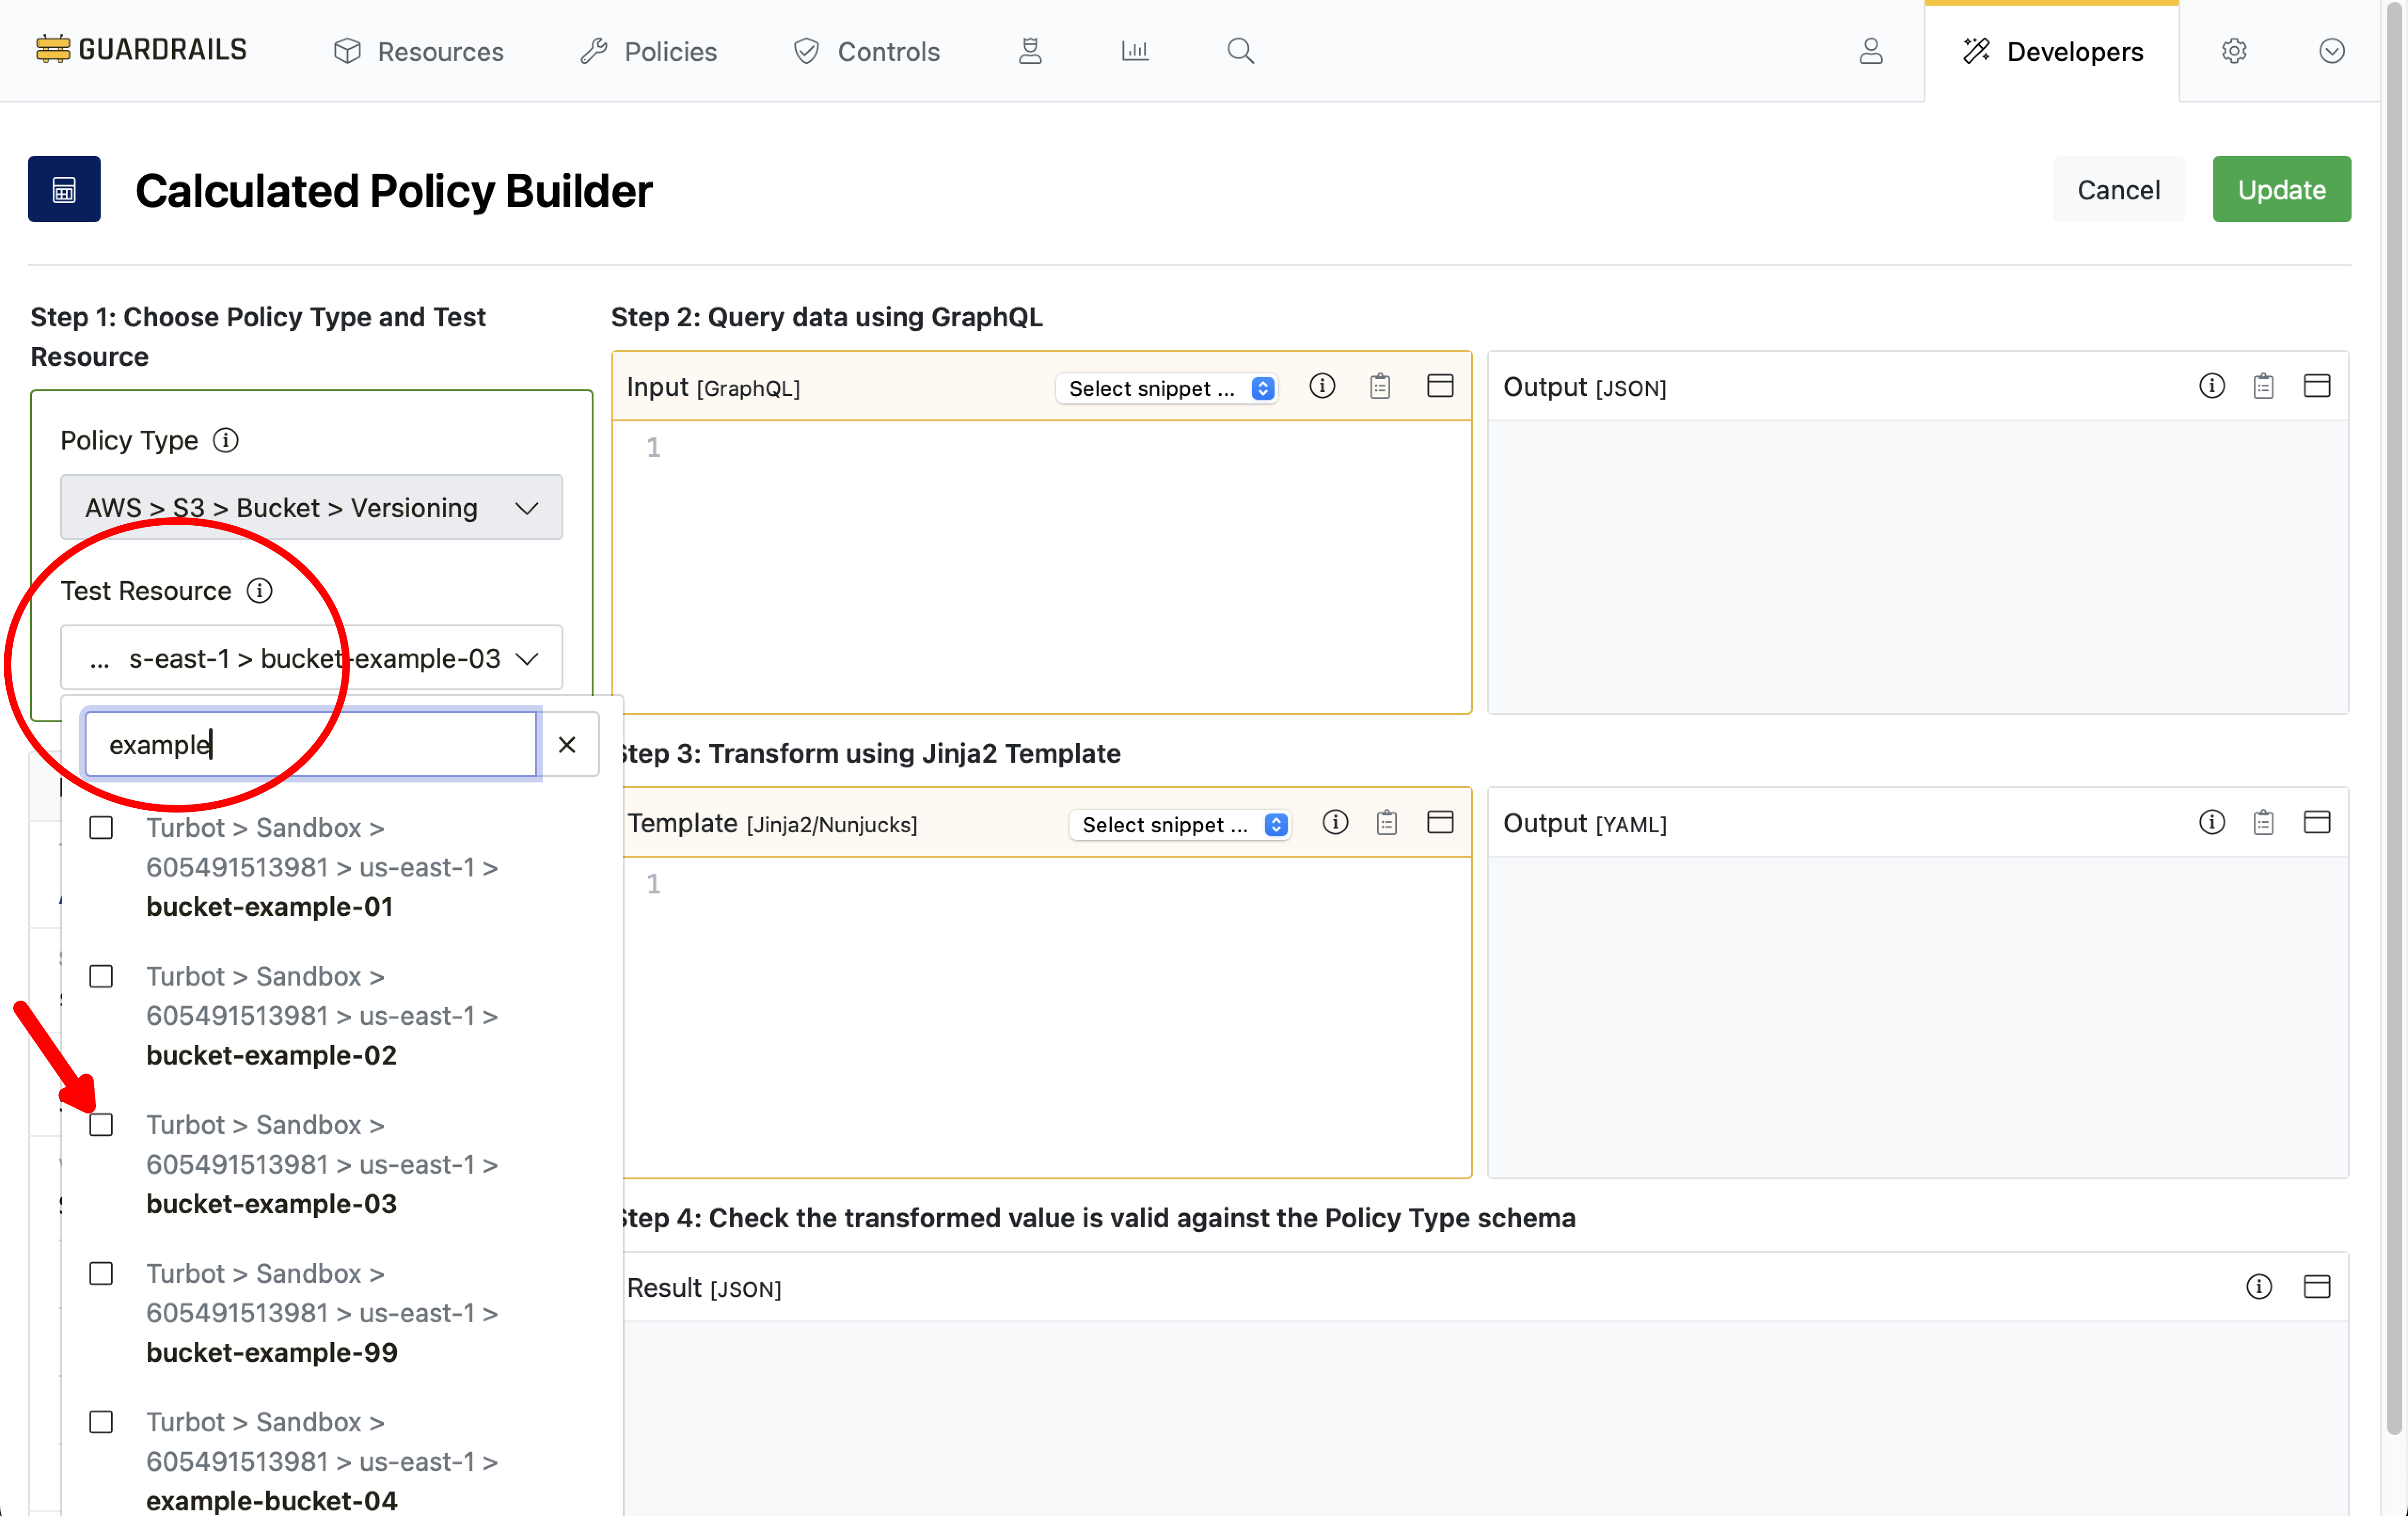Check the bucket-example-01 checkbox
Viewport: 2408px width, 1516px height.
(x=101, y=827)
